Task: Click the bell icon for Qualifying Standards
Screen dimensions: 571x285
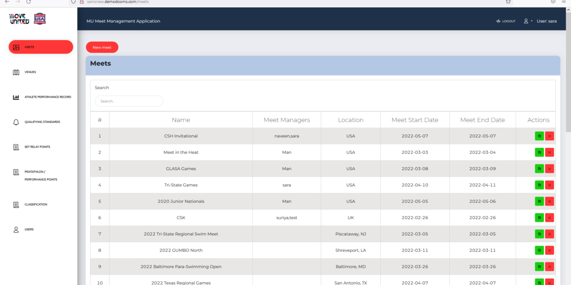Action: [x=16, y=122]
